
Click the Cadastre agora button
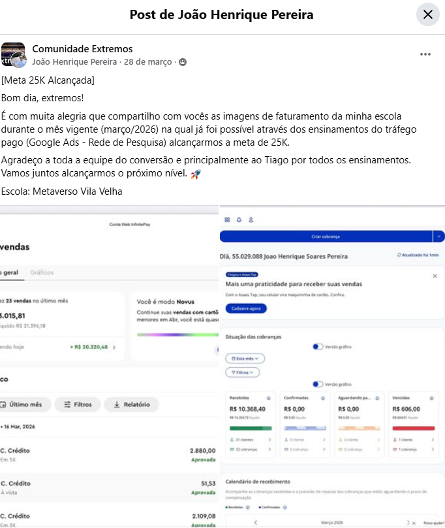[x=246, y=308]
